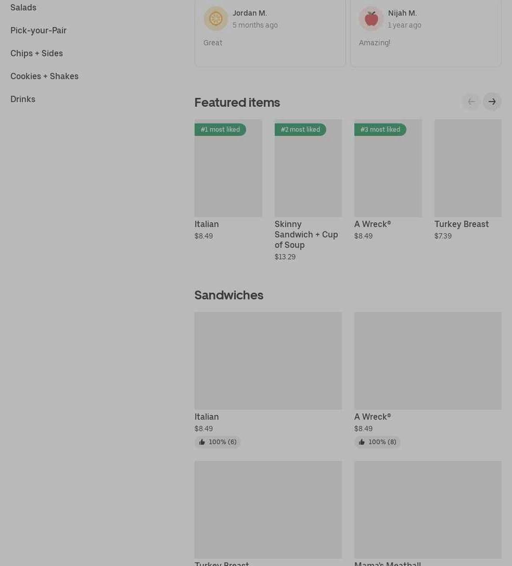Jump to Cookies + Shakes section
The image size is (512, 566).
(44, 76)
